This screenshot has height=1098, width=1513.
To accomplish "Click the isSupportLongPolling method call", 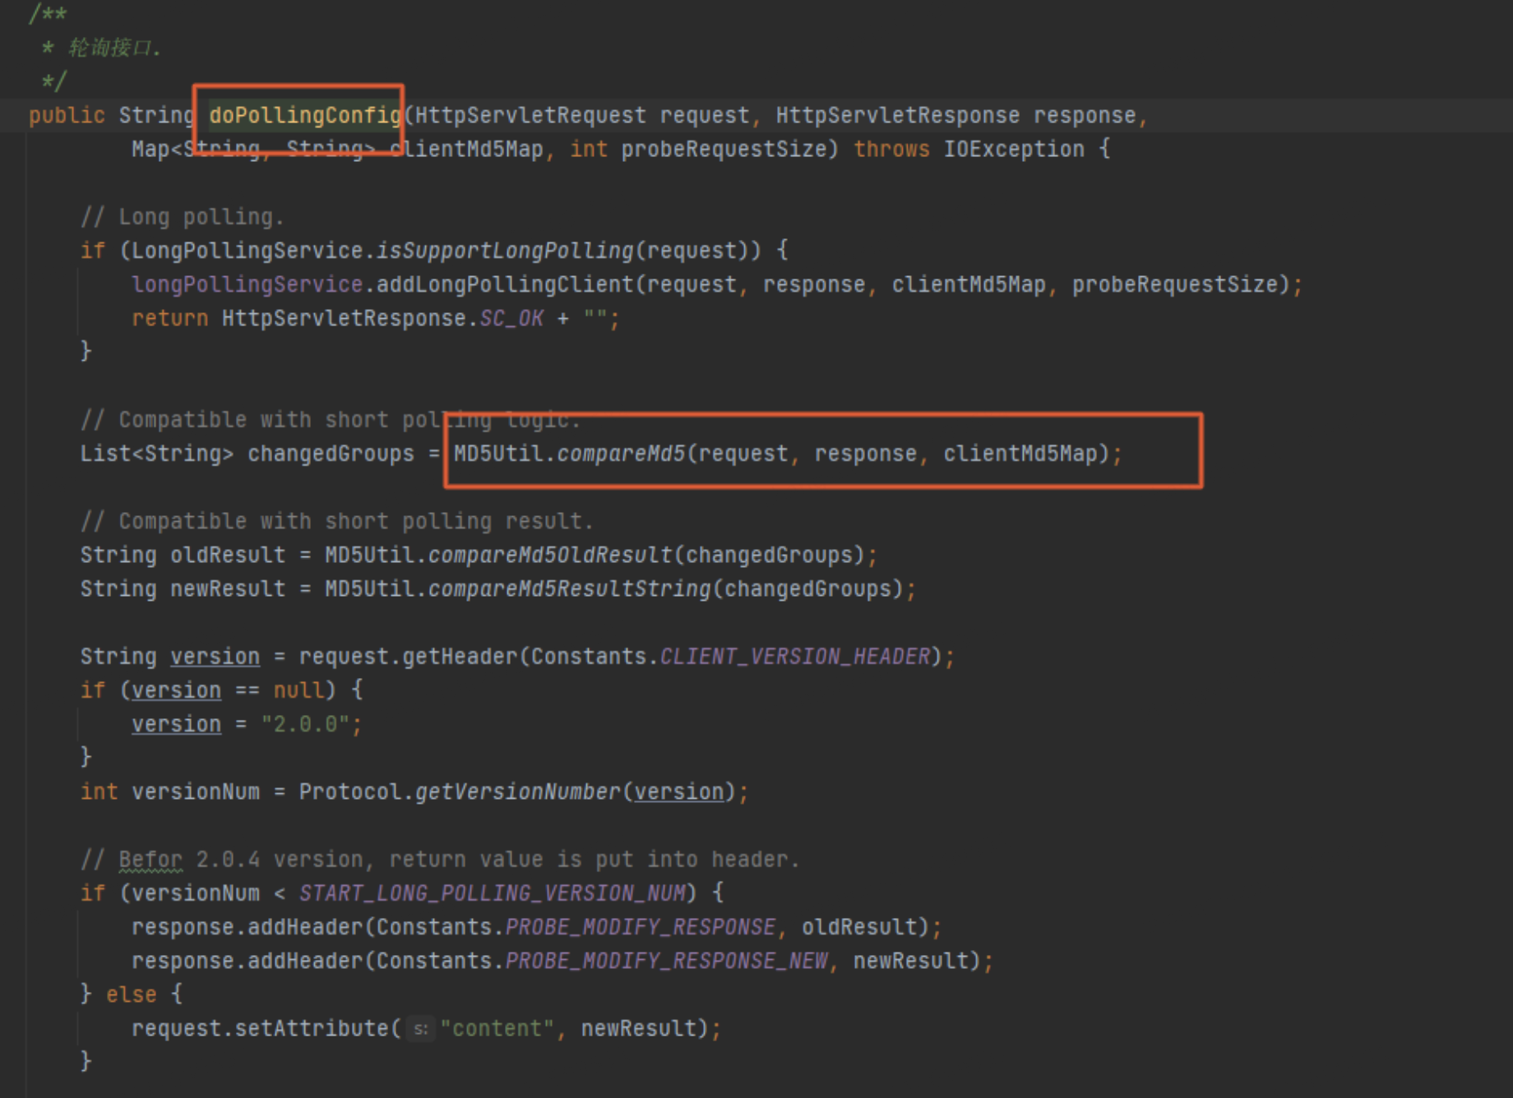I will coord(505,251).
